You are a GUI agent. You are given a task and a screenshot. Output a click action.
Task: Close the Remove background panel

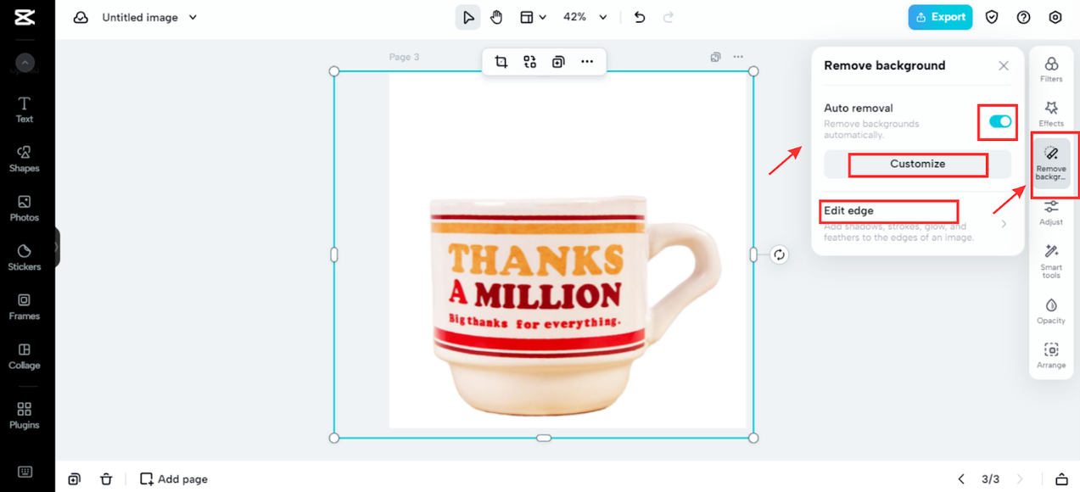coord(1004,65)
